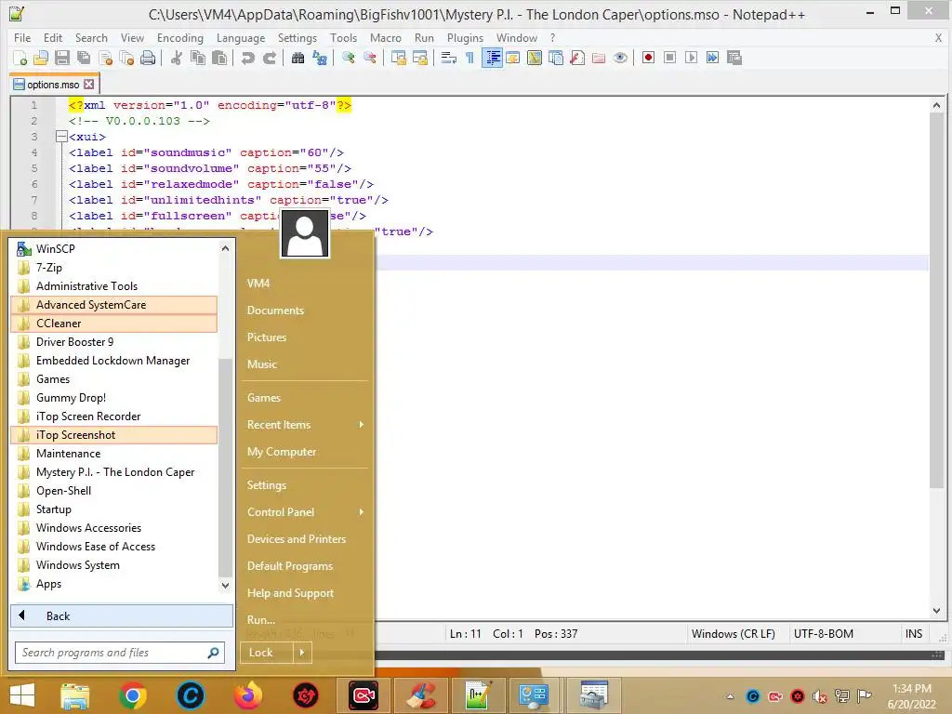Click the Open file toolbar icon
The height and width of the screenshot is (714, 952).
(41, 58)
